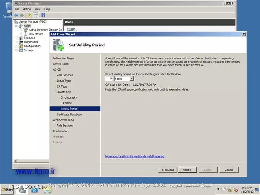Select the Configuration tree node
This screenshot has height=195, width=260.
pyautogui.click(x=32, y=46)
